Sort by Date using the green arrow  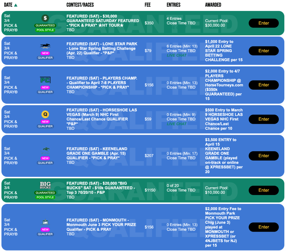[x=16, y=5]
